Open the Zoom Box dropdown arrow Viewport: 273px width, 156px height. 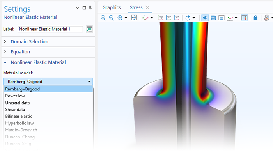click(x=126, y=18)
